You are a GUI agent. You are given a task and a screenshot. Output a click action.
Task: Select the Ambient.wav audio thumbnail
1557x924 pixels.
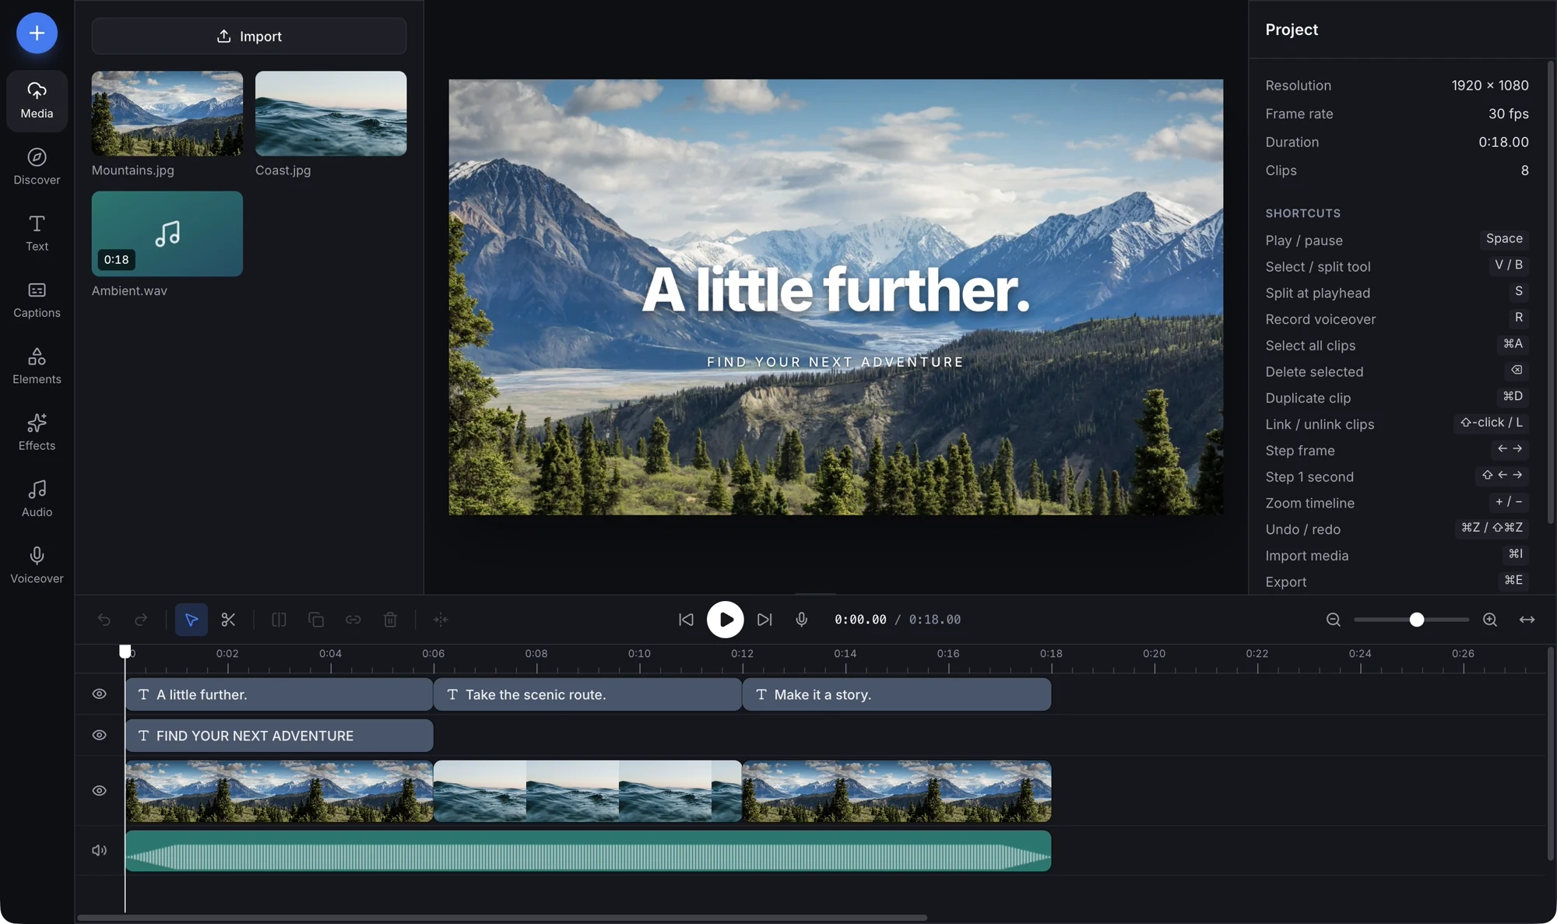[167, 234]
